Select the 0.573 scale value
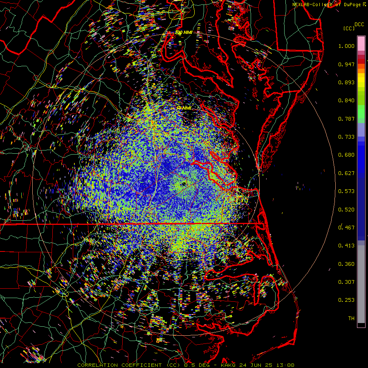The image size is (368, 368). coord(346,191)
